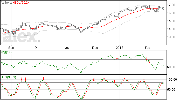179x100 pixels.
Task: Click the Sep label on time axis
Action: point(11,48)
